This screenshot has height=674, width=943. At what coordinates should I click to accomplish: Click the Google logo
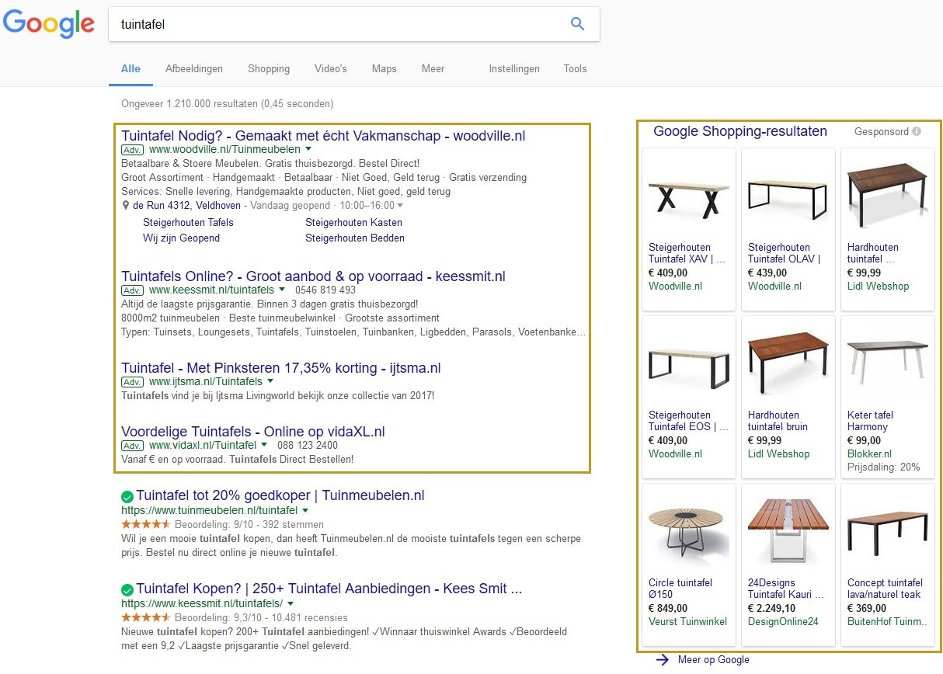48,24
